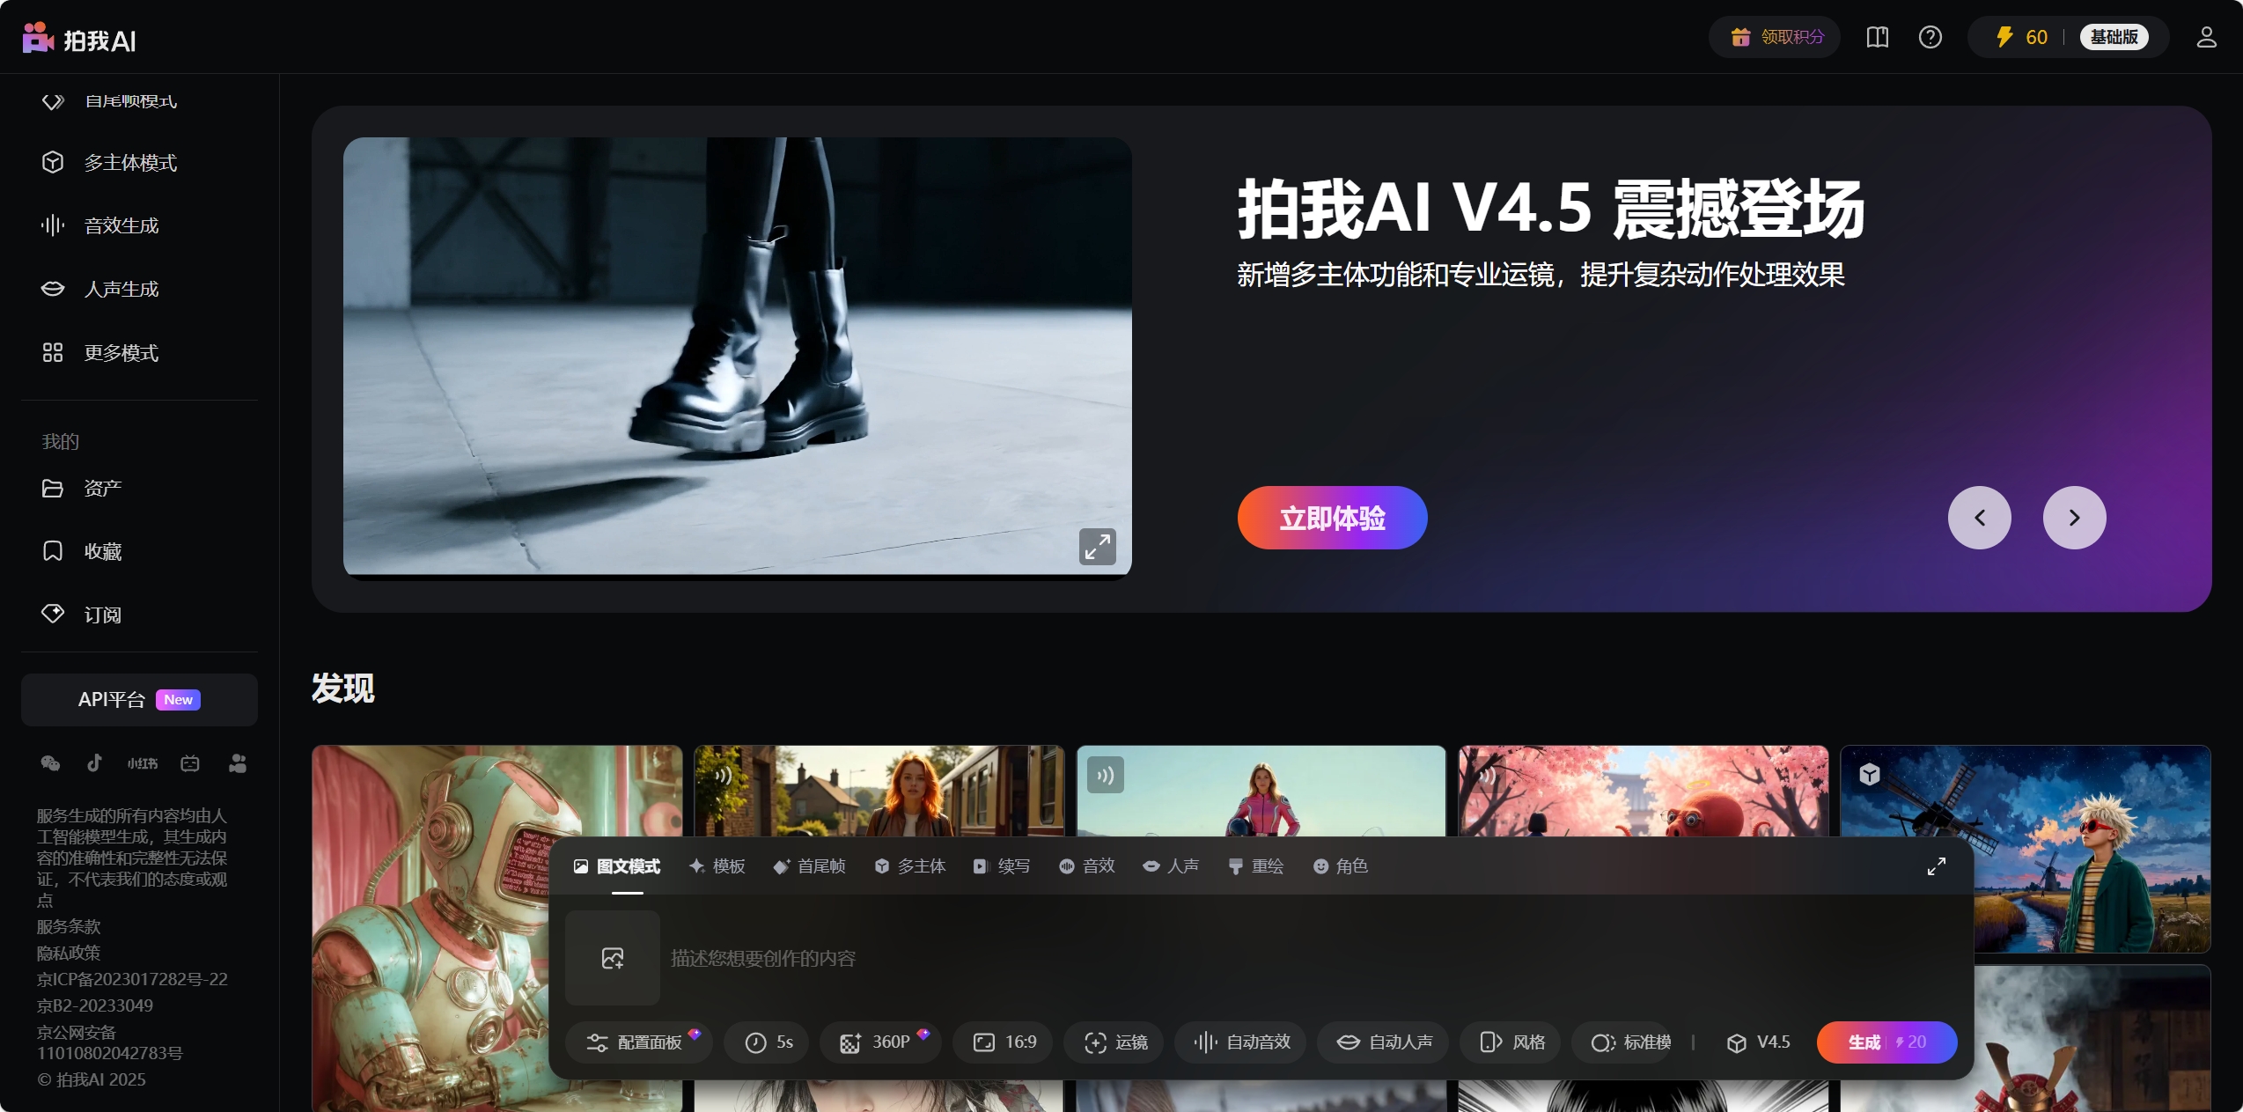2243x1112 pixels.
Task: Click the upload image icon in prompt box
Action: [x=613, y=958]
